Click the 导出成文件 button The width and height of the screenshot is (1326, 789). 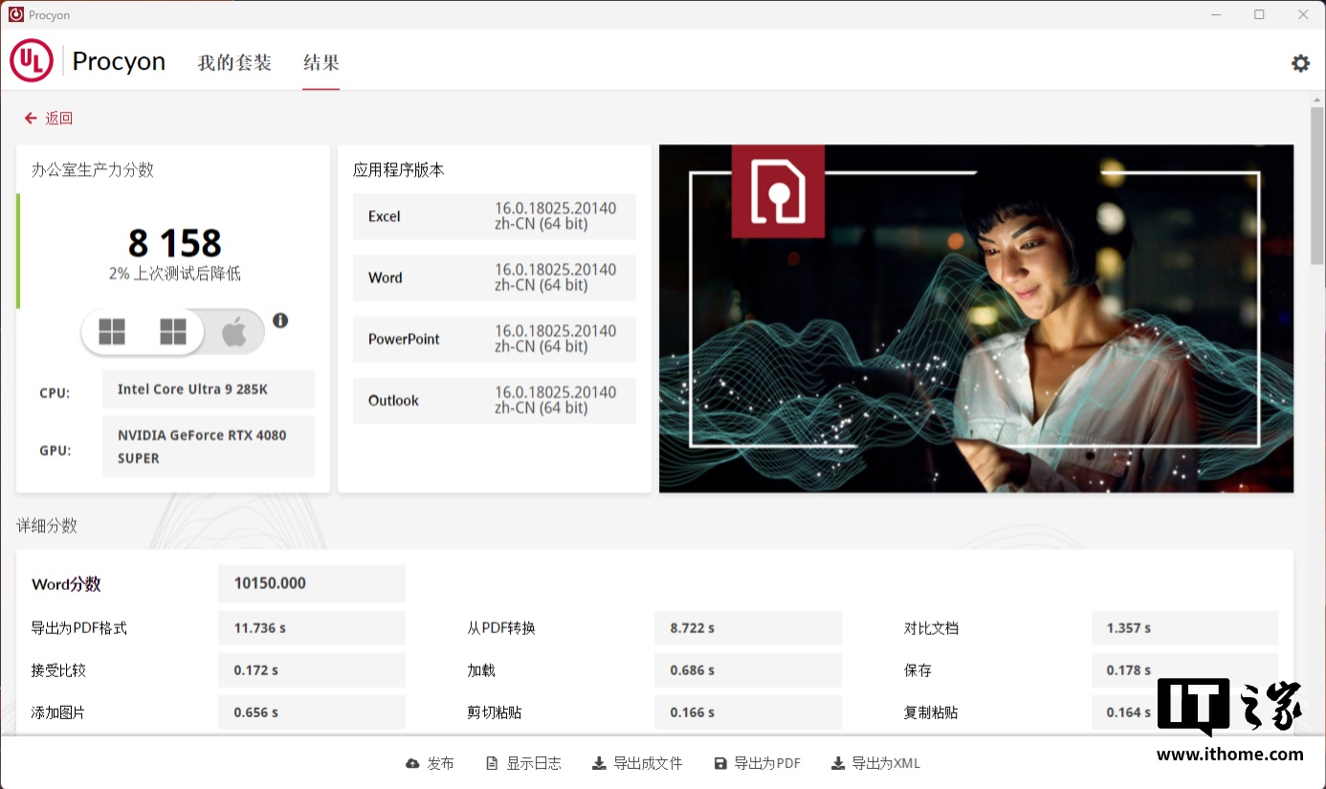click(637, 763)
